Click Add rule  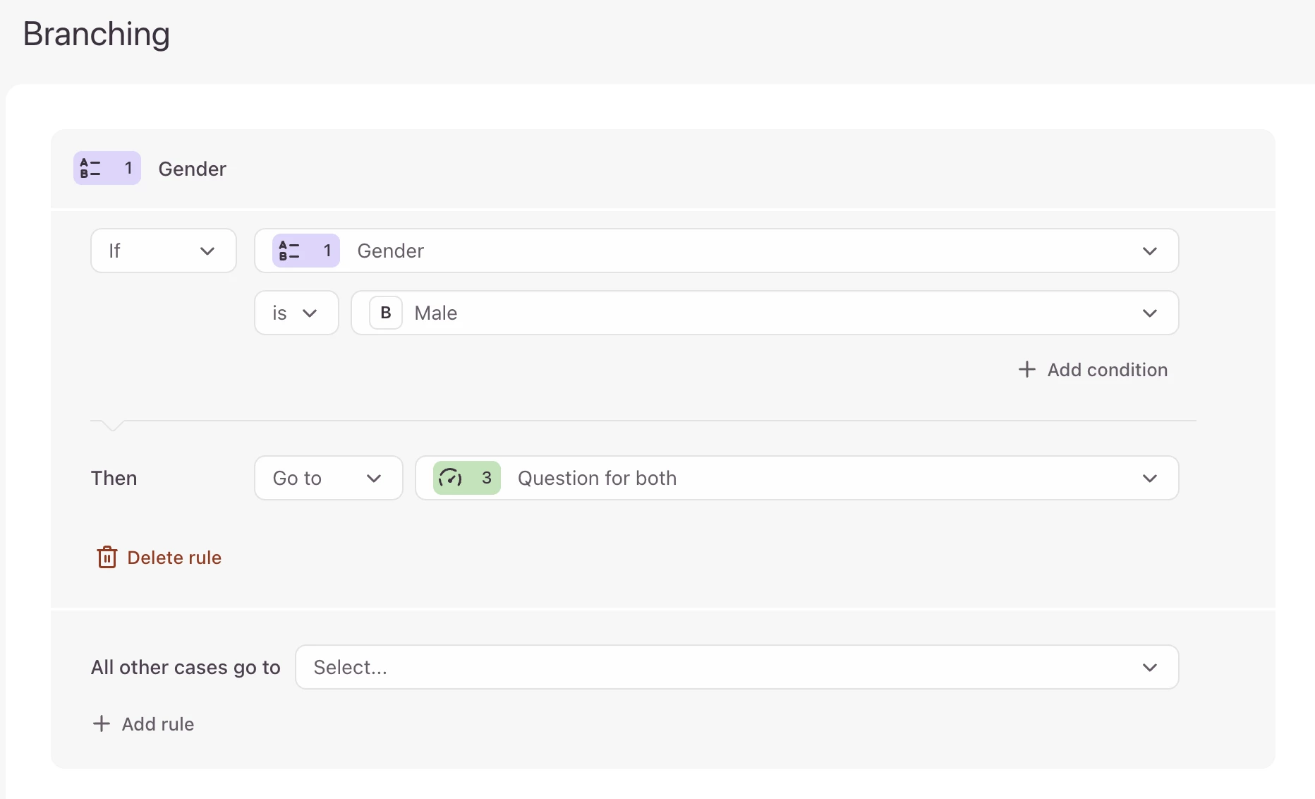tap(157, 724)
